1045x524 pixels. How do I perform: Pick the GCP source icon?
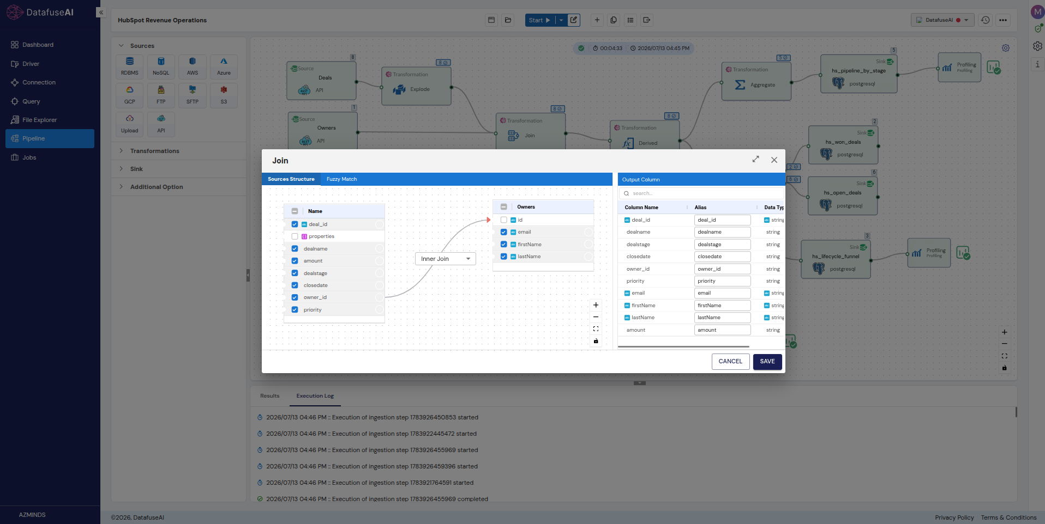[129, 95]
